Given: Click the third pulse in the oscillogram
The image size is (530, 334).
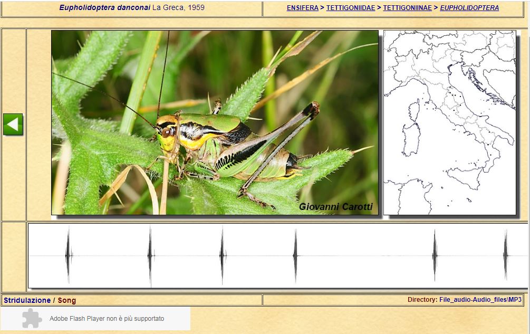Looking at the screenshot, I should point(221,255).
